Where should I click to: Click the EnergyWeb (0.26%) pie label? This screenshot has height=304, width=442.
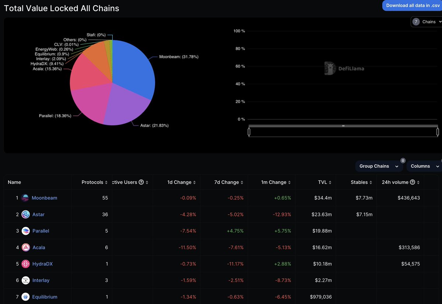54,49
